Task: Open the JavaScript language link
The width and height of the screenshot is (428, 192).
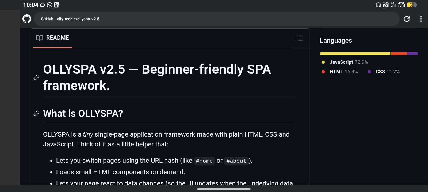Action: tap(341, 62)
